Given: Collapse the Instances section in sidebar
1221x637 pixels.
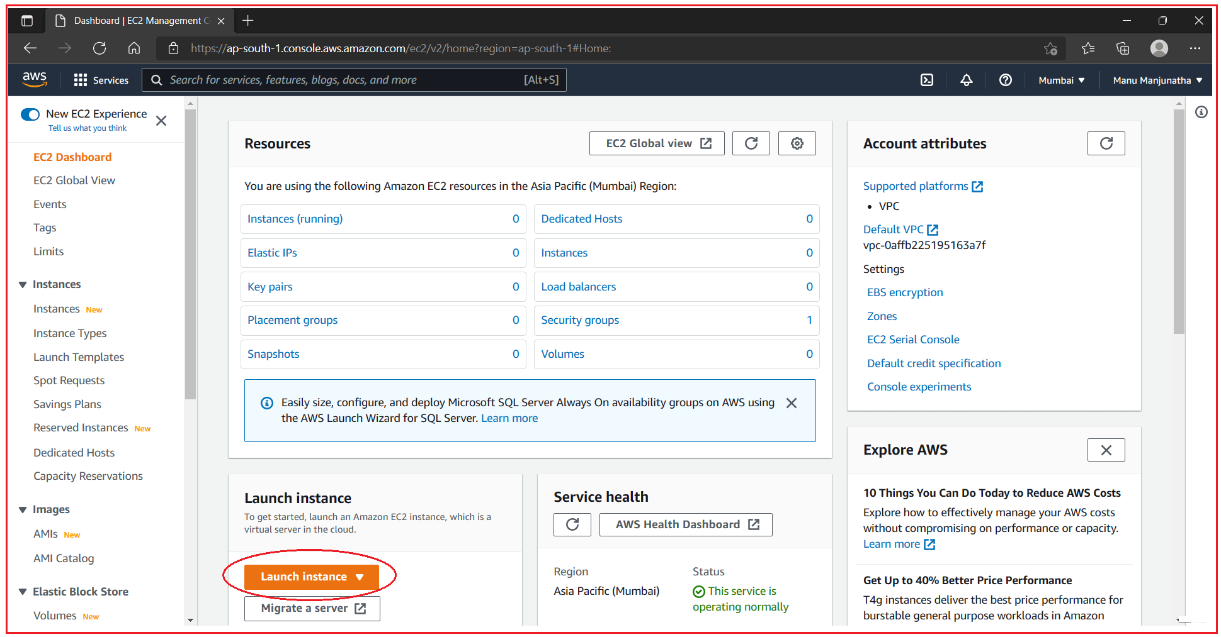Looking at the screenshot, I should coord(23,284).
